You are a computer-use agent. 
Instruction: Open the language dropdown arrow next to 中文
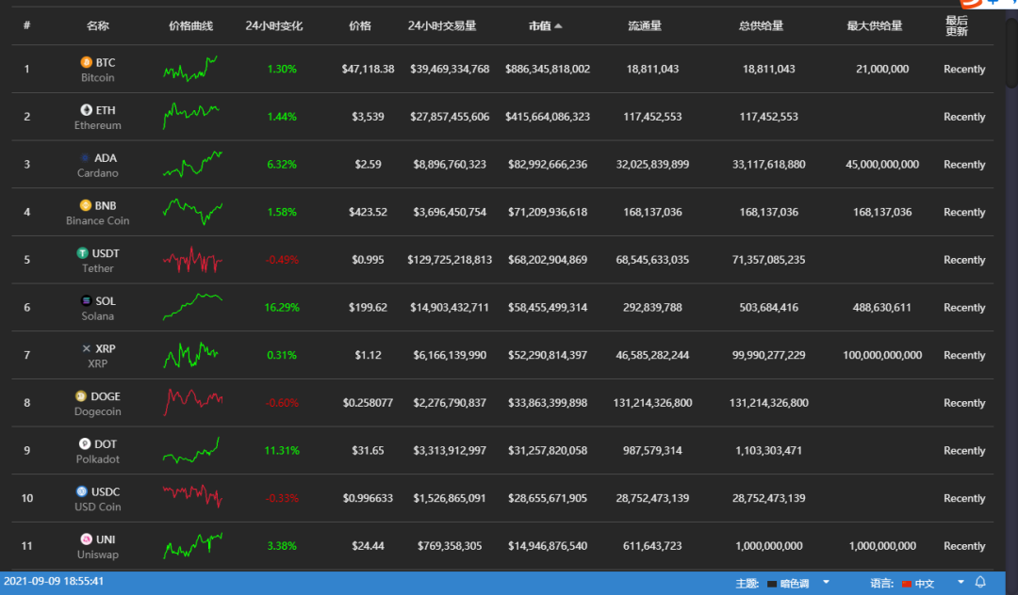tap(961, 582)
